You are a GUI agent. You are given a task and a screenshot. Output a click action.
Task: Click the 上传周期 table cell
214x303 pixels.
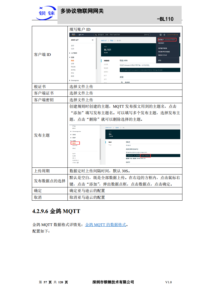pos(50,171)
